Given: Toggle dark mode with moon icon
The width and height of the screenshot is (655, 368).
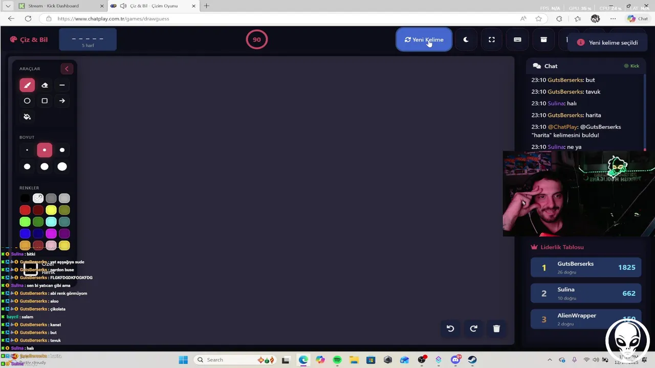Looking at the screenshot, I should point(466,39).
